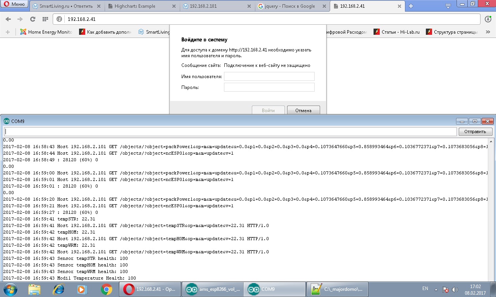This screenshot has width=496, height=297.
Task: Open the Speed Dial grid icon
Action: click(x=45, y=19)
